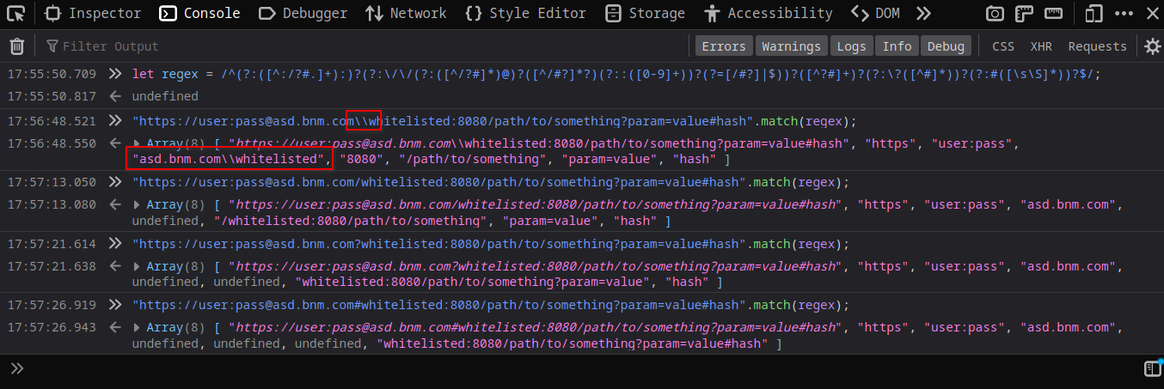
Task: Clear console output with trash icon
Action: coord(17,46)
